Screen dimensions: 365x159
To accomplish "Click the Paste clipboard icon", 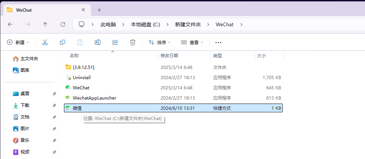I will 80,42.
